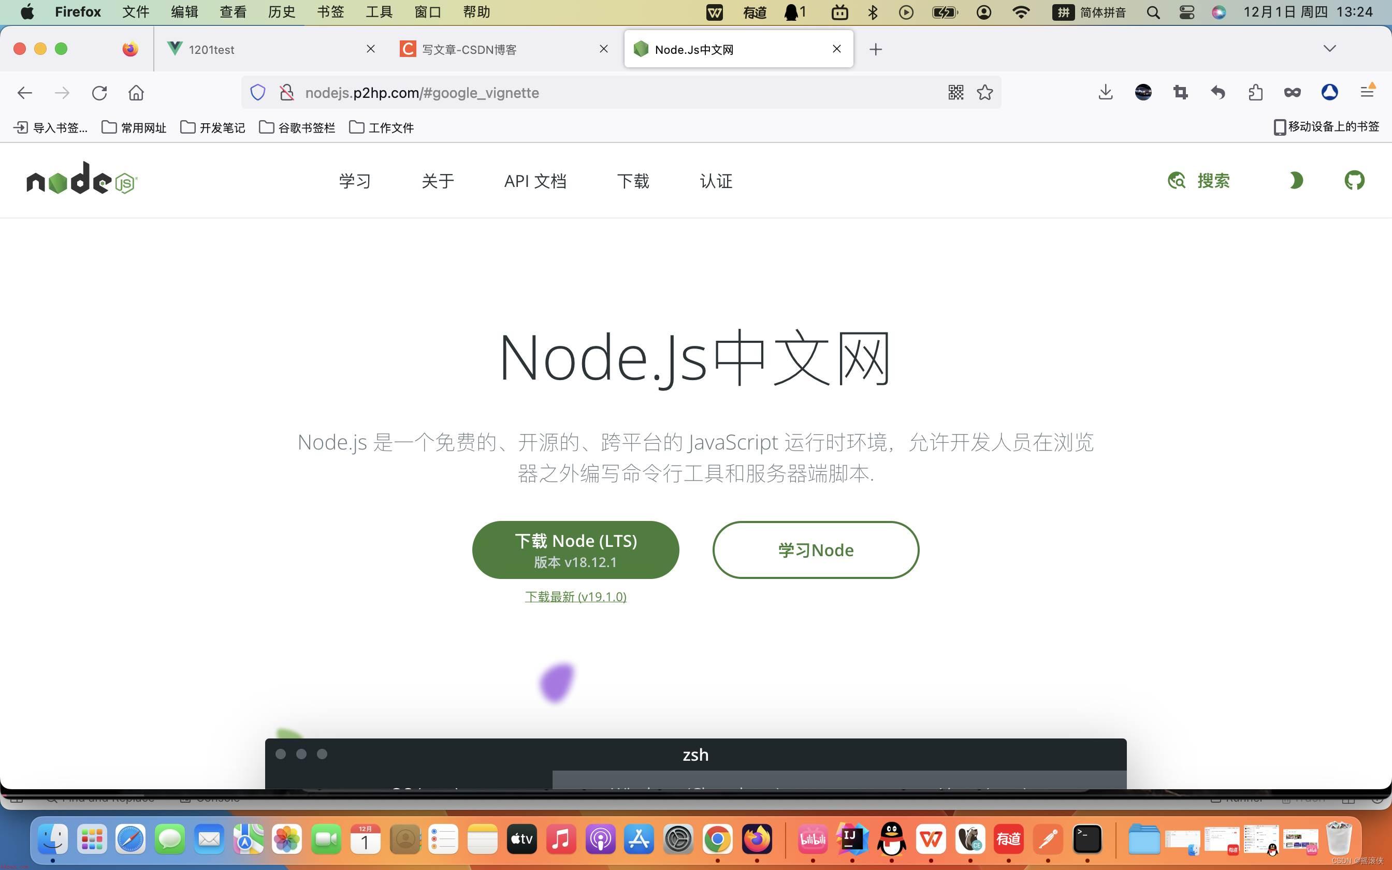Screen dimensions: 1392x870
Task: Go back to the previous page
Action: click(x=25, y=93)
